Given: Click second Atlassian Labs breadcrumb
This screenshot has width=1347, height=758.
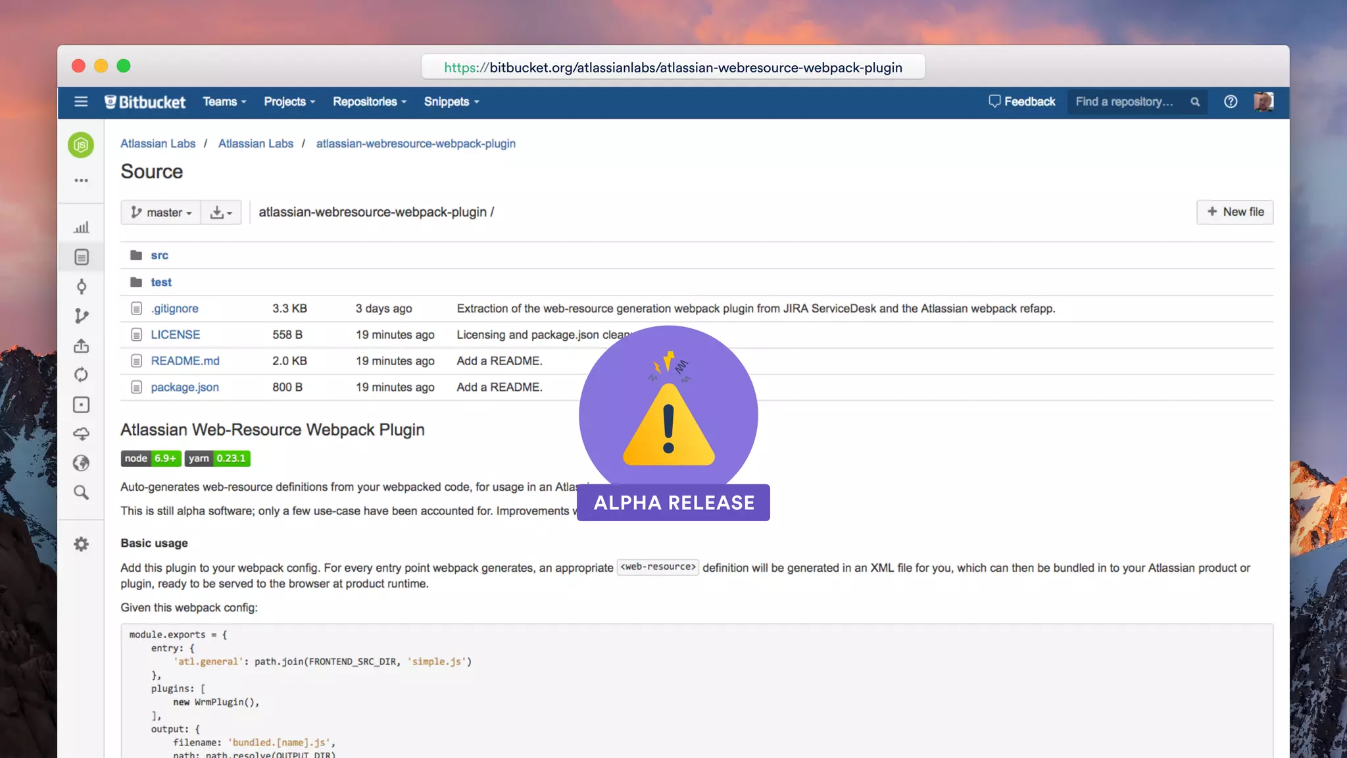Looking at the screenshot, I should pos(256,143).
